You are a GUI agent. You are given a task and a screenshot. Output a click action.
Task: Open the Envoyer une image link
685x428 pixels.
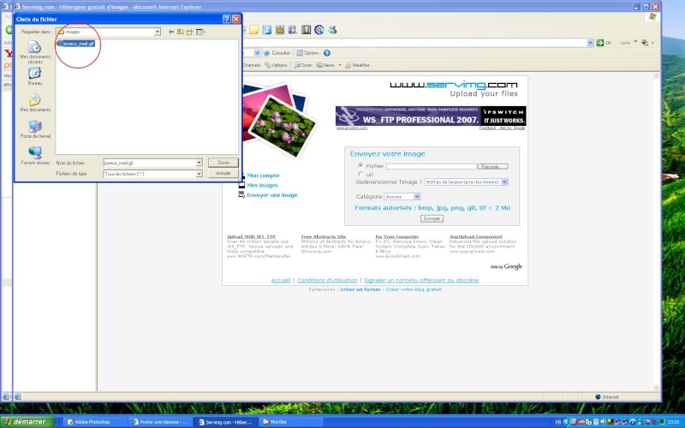[x=271, y=195]
